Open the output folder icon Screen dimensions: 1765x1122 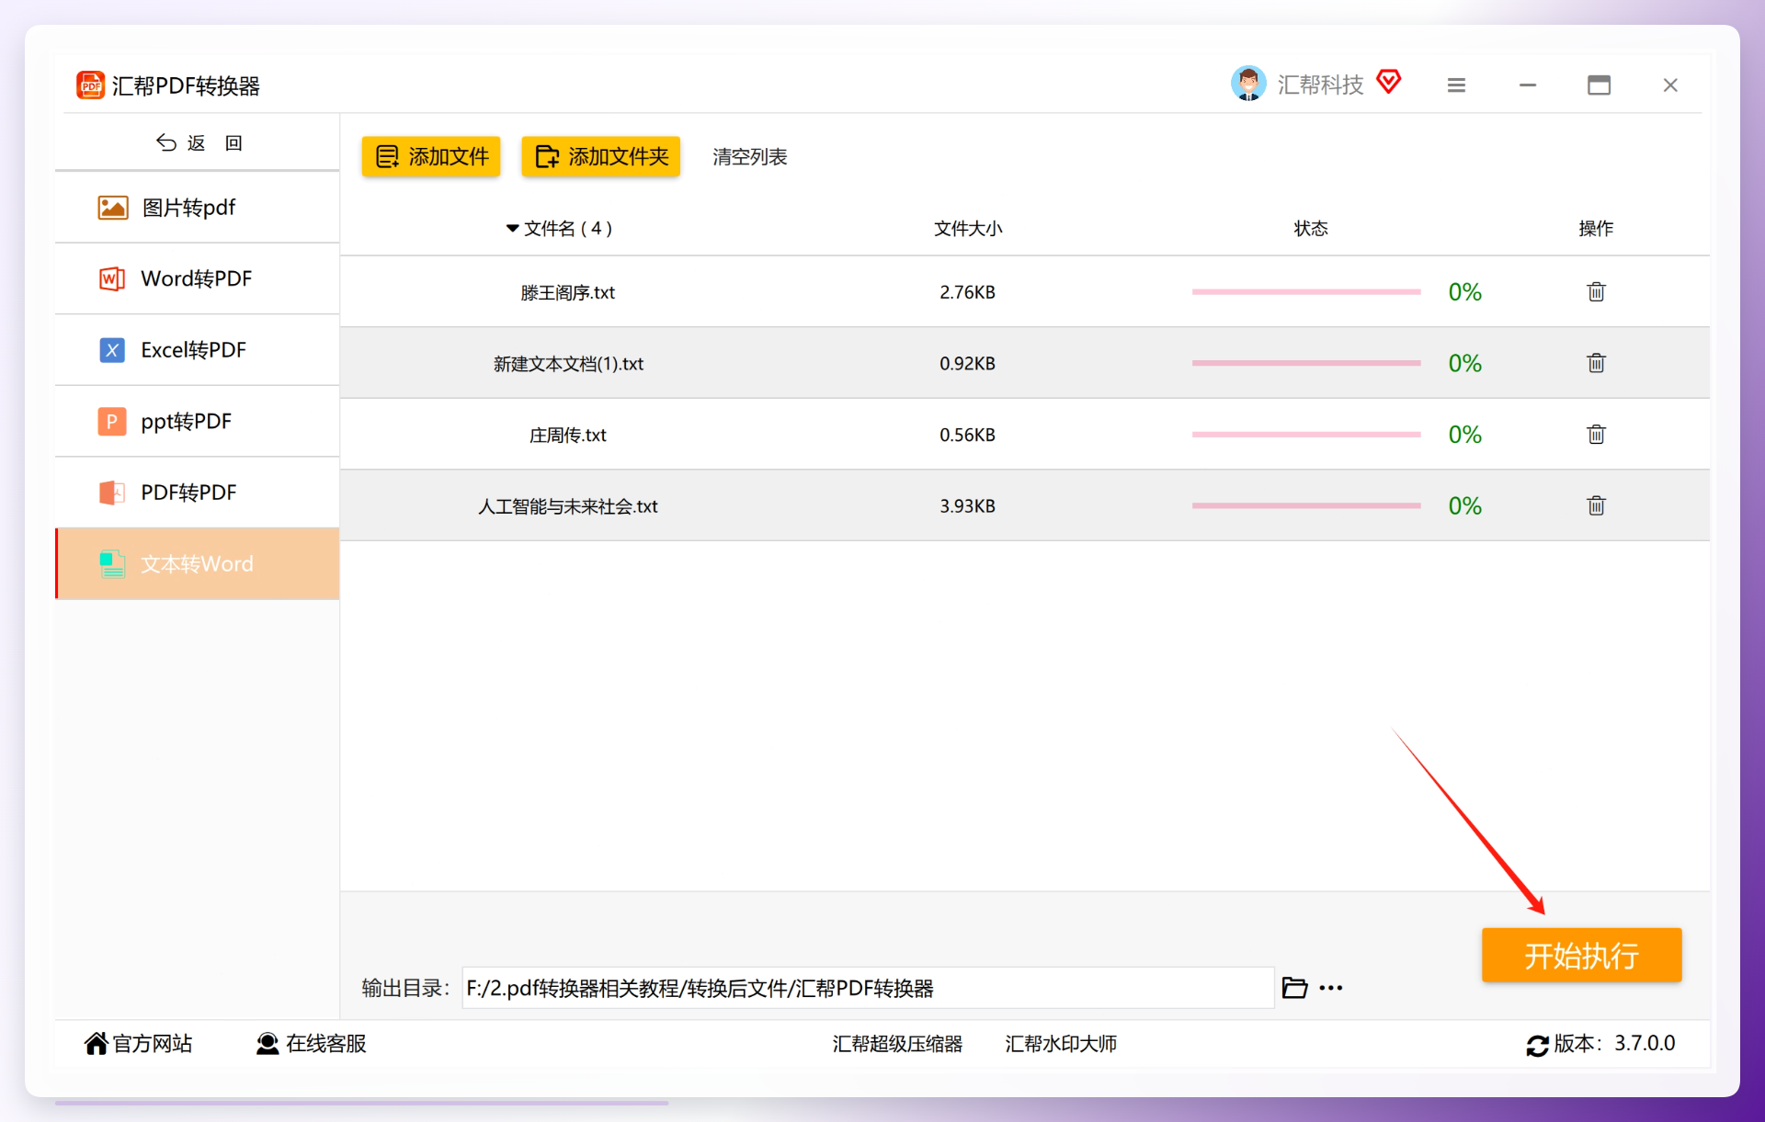[1294, 988]
